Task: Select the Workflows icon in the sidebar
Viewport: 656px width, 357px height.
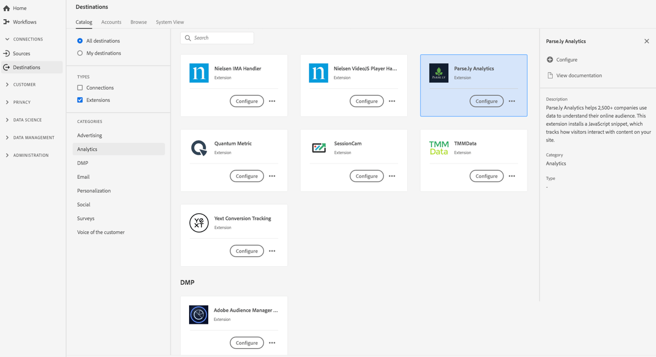Action: [x=7, y=22]
